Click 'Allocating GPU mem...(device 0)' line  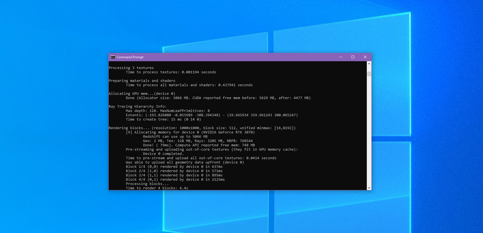pyautogui.click(x=142, y=94)
